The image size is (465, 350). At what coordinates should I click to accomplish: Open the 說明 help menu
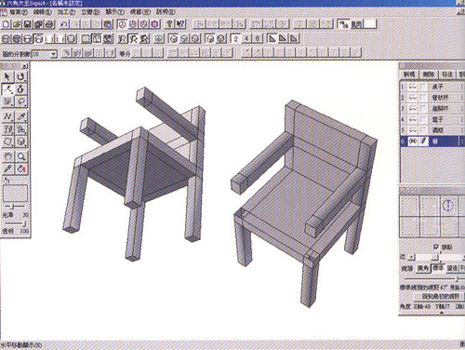[x=166, y=12]
